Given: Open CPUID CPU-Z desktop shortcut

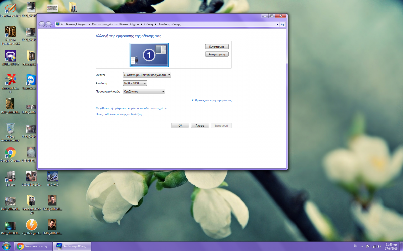Looking at the screenshot, I should pyautogui.click(x=10, y=58).
